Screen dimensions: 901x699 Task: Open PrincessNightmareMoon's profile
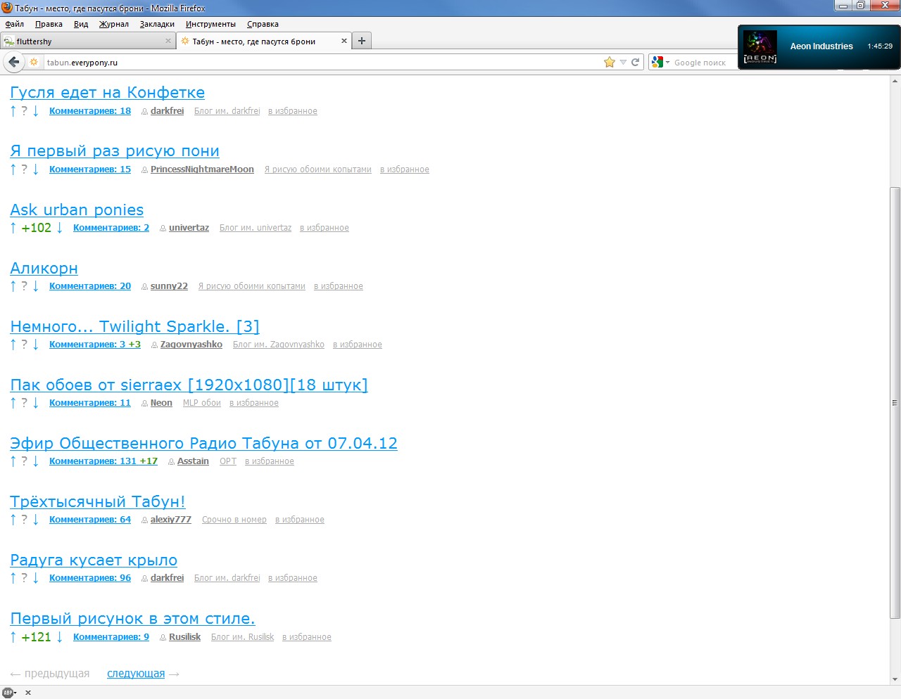(202, 169)
